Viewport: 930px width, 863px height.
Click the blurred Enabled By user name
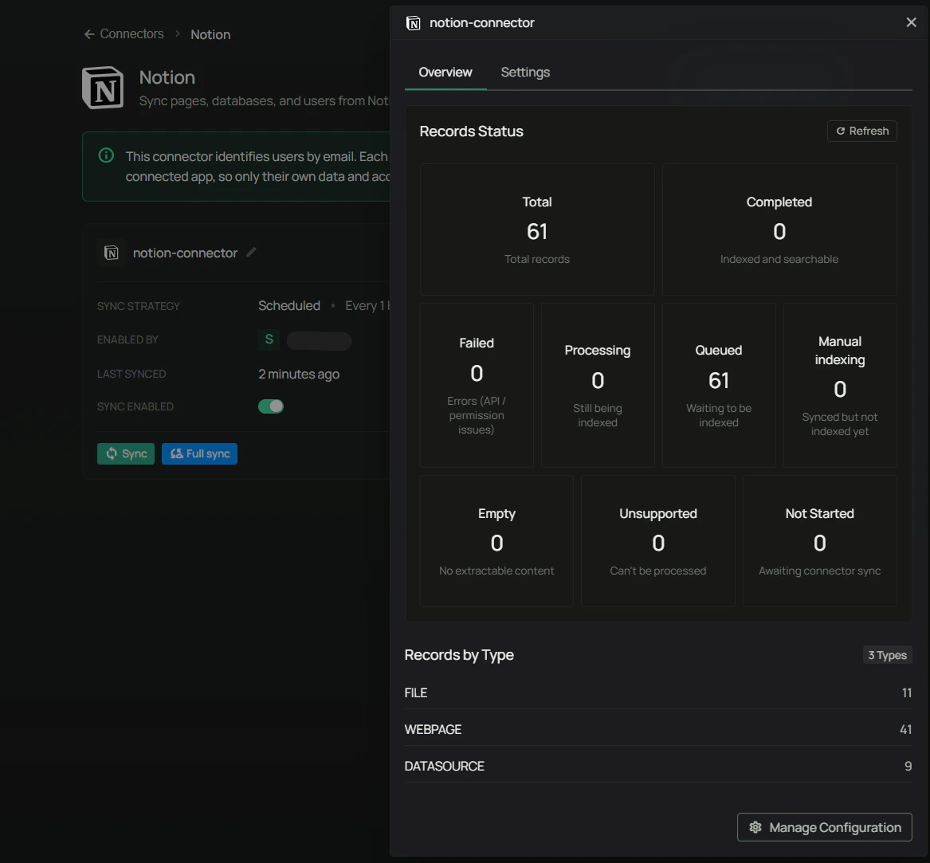(x=319, y=340)
